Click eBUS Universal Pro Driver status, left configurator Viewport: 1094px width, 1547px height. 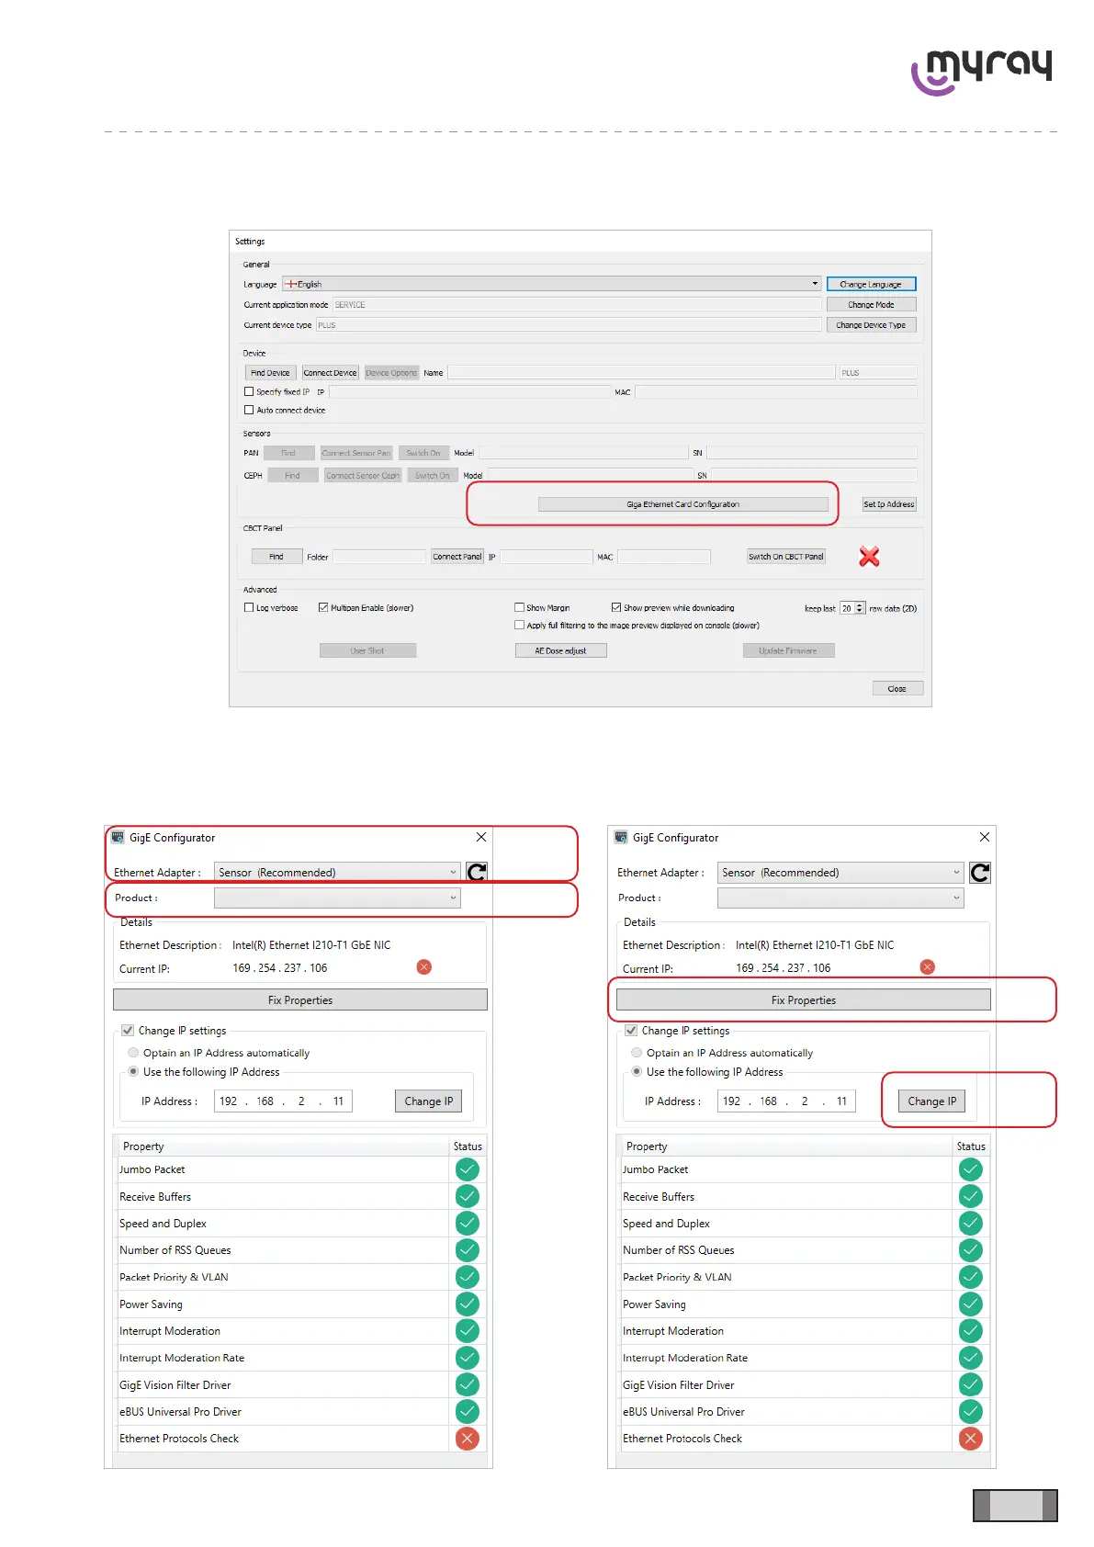coord(468,1411)
